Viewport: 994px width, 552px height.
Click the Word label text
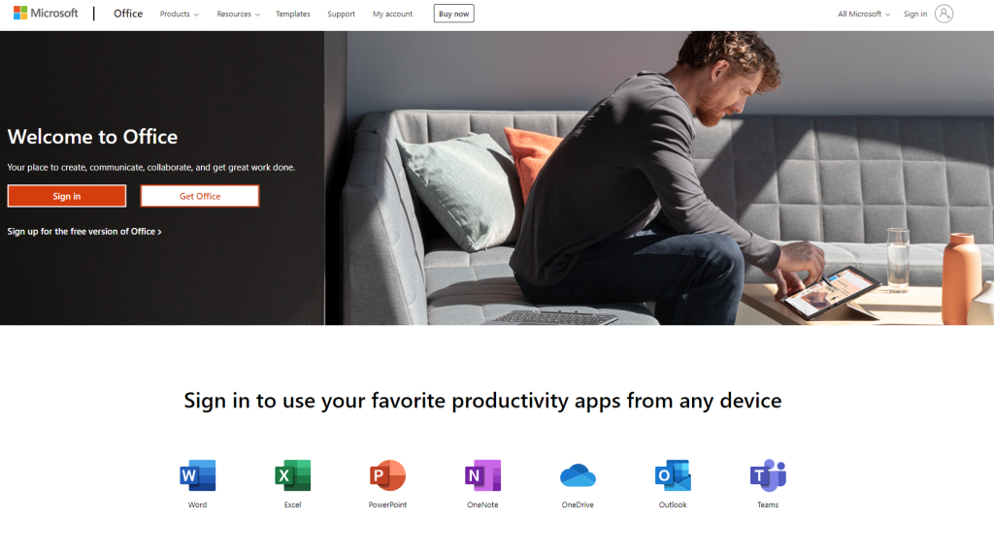(x=197, y=504)
